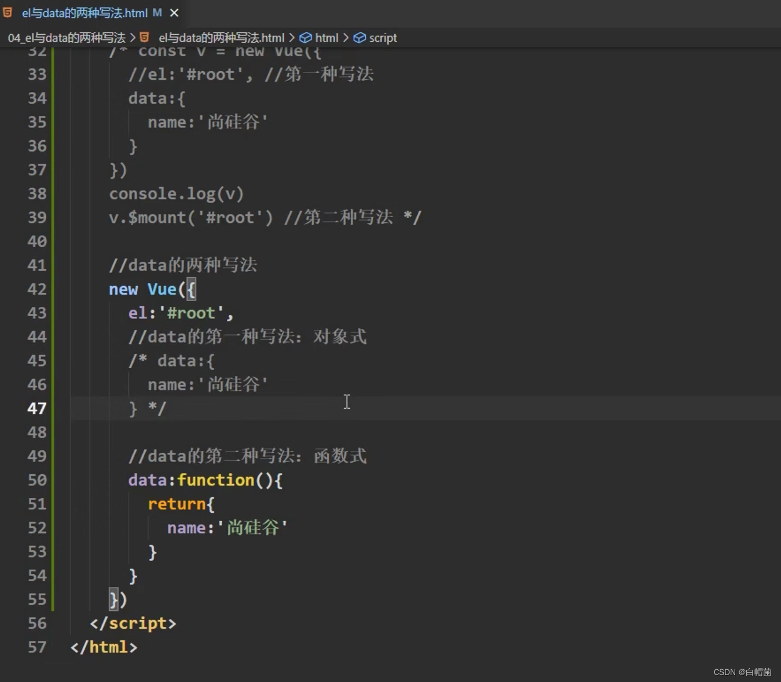781x682 pixels.
Task: Click the HTML5 file icon in the tab
Action: [8, 12]
